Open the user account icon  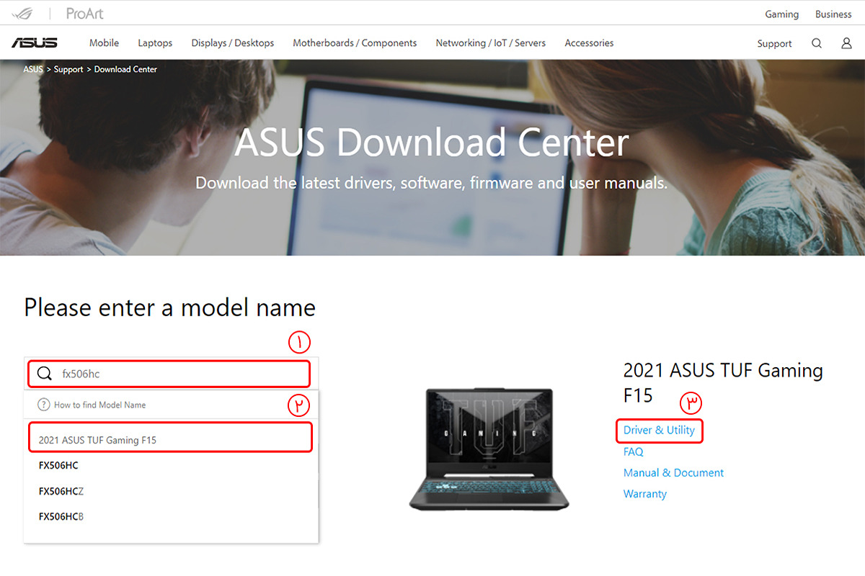pyautogui.click(x=846, y=43)
